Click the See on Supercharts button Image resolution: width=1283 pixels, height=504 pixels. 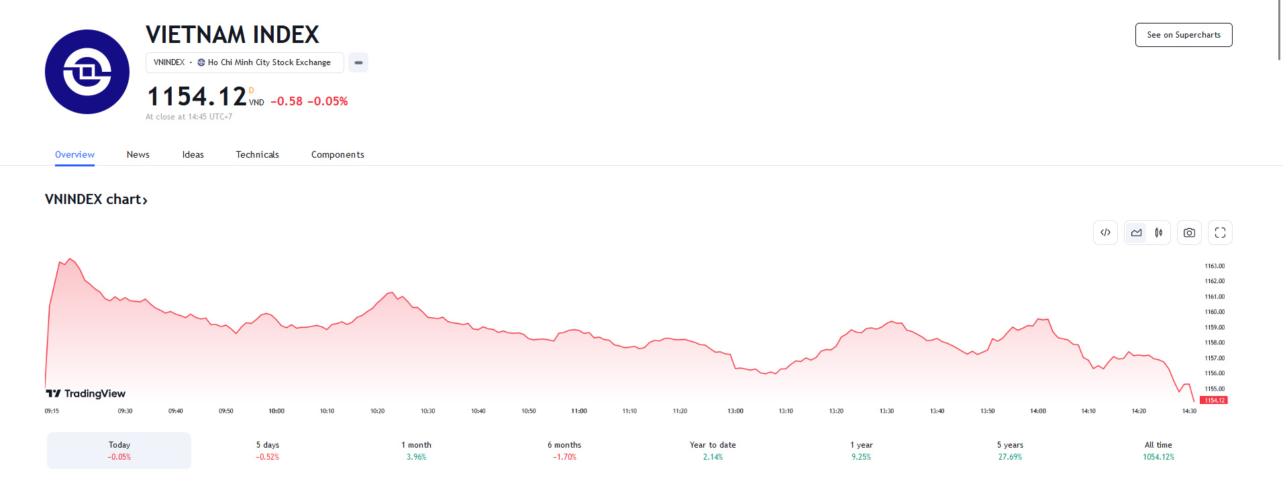[x=1183, y=35]
